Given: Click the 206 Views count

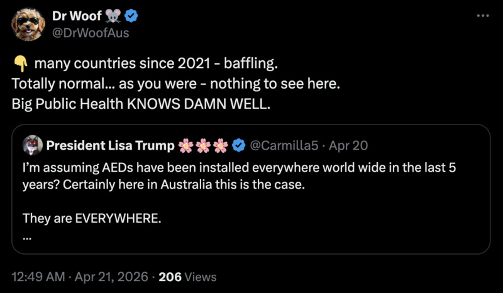Looking at the screenshot, I should click(x=187, y=277).
